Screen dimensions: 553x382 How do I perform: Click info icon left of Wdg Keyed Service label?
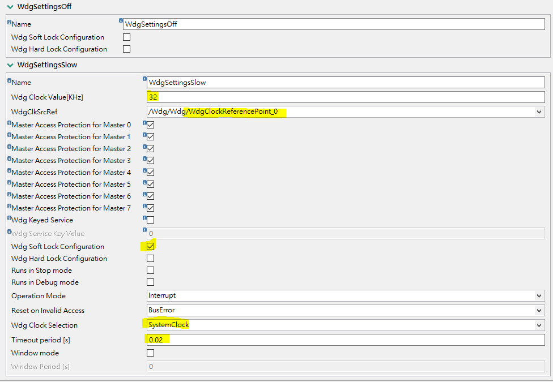[9, 218]
